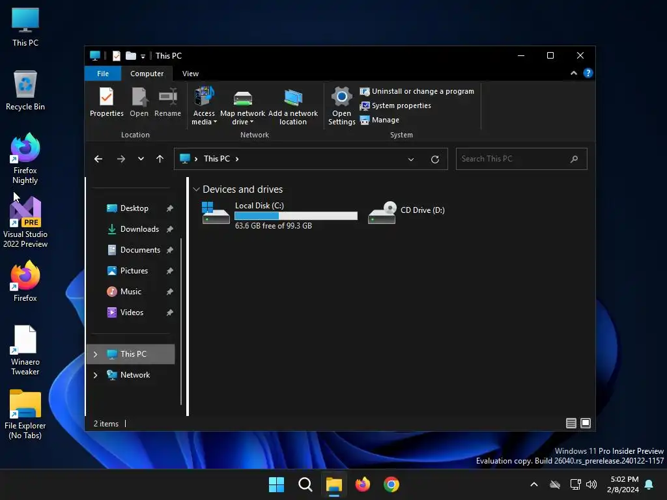Click the navigation pane scrollbar
The width and height of the screenshot is (667, 500).
[181, 322]
